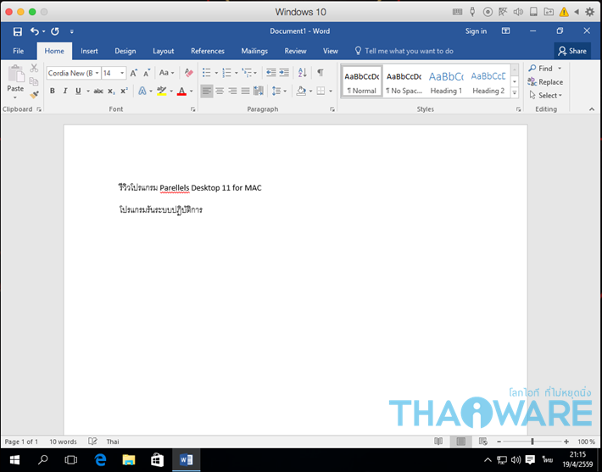Open Text Effects and Typography
Viewport: 602px width, 472px height.
[142, 91]
